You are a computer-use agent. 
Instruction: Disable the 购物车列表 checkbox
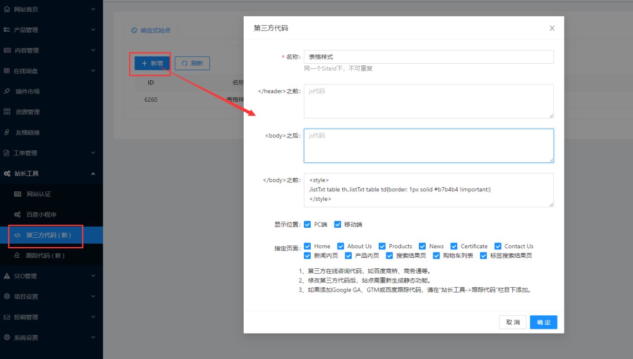click(436, 256)
